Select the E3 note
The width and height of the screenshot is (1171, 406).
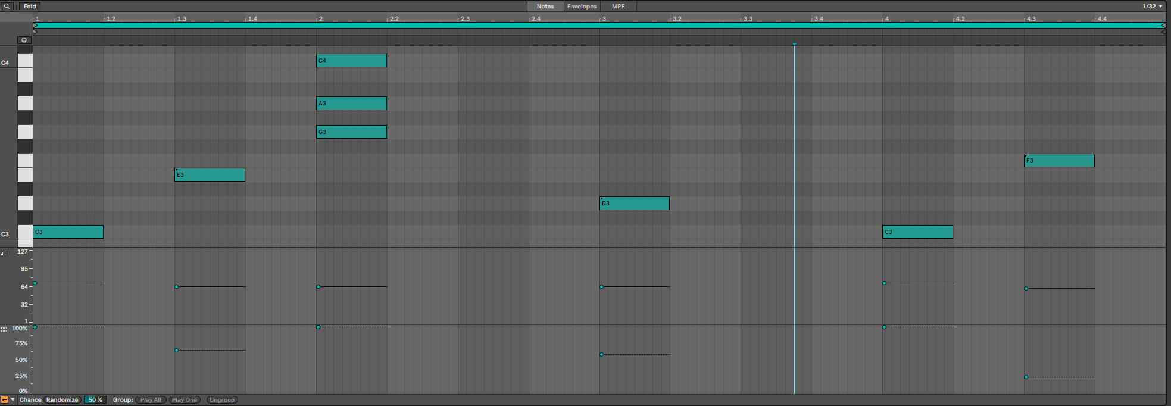coord(210,175)
